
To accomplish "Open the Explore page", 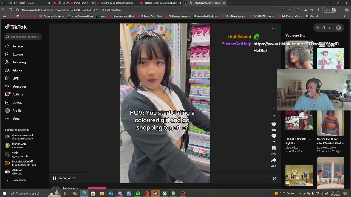I will pyautogui.click(x=14, y=54).
